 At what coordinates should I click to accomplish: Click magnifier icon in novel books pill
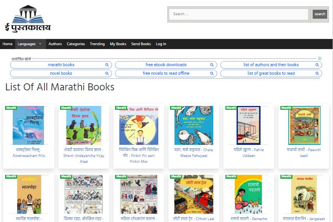click(107, 74)
